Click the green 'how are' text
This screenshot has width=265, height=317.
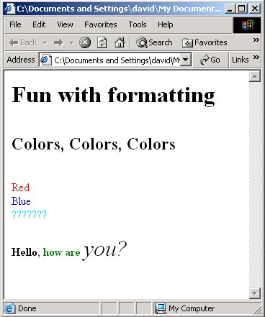pos(61,252)
